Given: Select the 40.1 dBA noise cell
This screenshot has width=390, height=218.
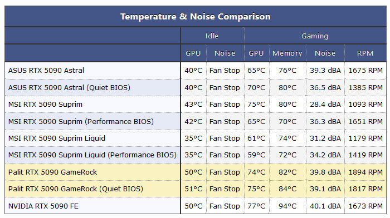Looking at the screenshot, I should pos(325,206).
